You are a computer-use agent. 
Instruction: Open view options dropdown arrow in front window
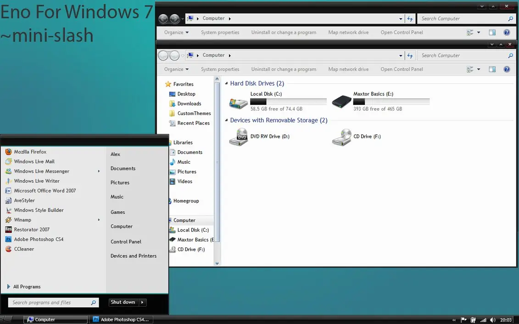479,69
